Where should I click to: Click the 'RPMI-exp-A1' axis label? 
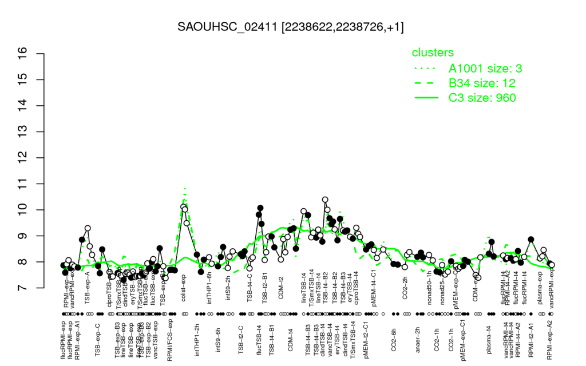77,340
